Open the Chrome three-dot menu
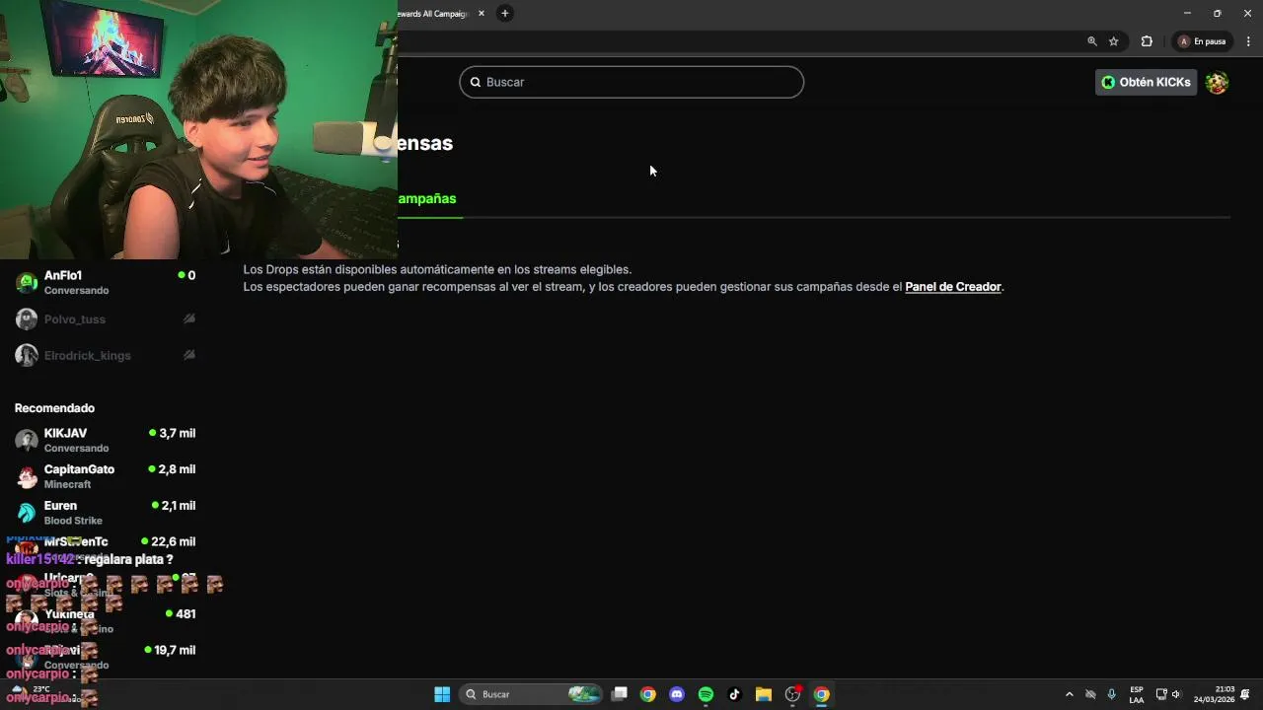Image resolution: width=1263 pixels, height=710 pixels. pos(1248,41)
